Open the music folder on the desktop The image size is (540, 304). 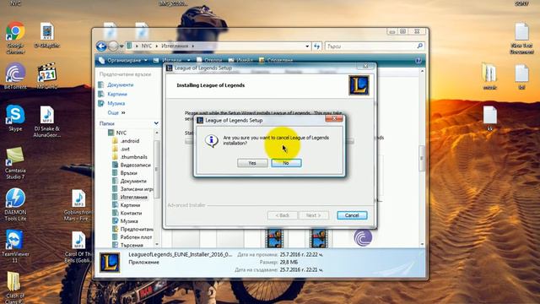(x=489, y=77)
